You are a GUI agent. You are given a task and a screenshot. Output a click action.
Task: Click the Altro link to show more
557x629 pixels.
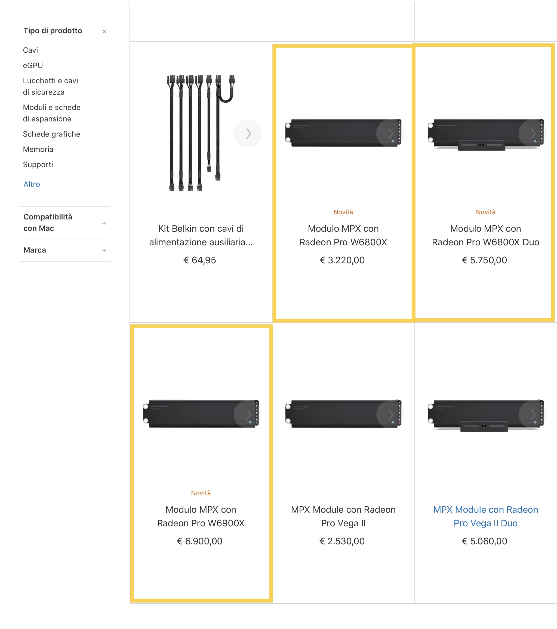32,184
